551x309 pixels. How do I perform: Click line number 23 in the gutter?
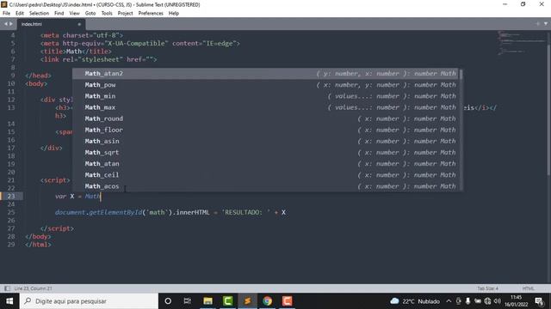(x=11, y=197)
